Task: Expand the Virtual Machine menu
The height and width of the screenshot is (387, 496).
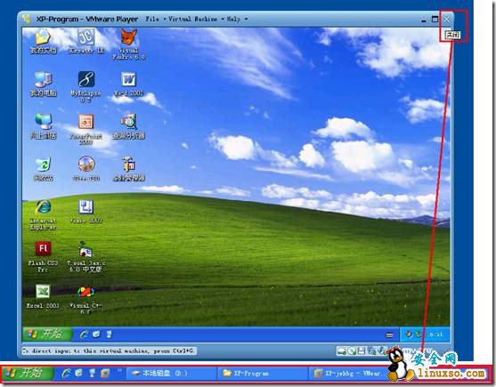Action: [x=195, y=19]
